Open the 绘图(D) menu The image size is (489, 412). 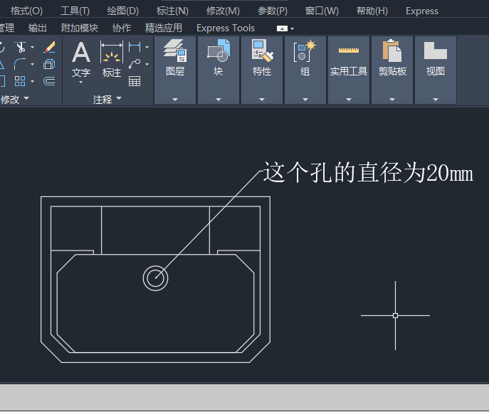[x=122, y=11]
